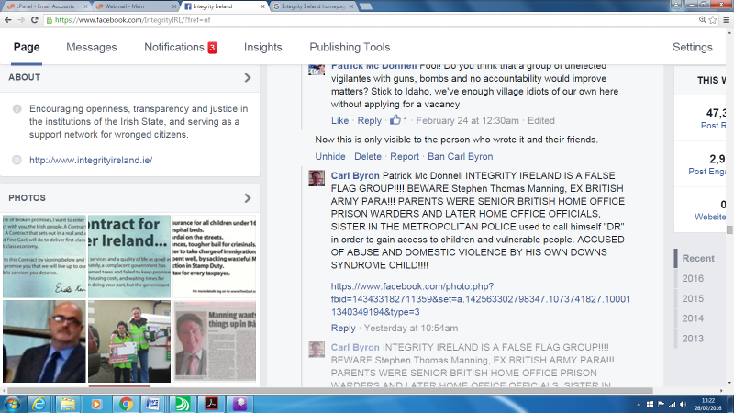Open Microsoft Word from taskbar

pos(153,404)
